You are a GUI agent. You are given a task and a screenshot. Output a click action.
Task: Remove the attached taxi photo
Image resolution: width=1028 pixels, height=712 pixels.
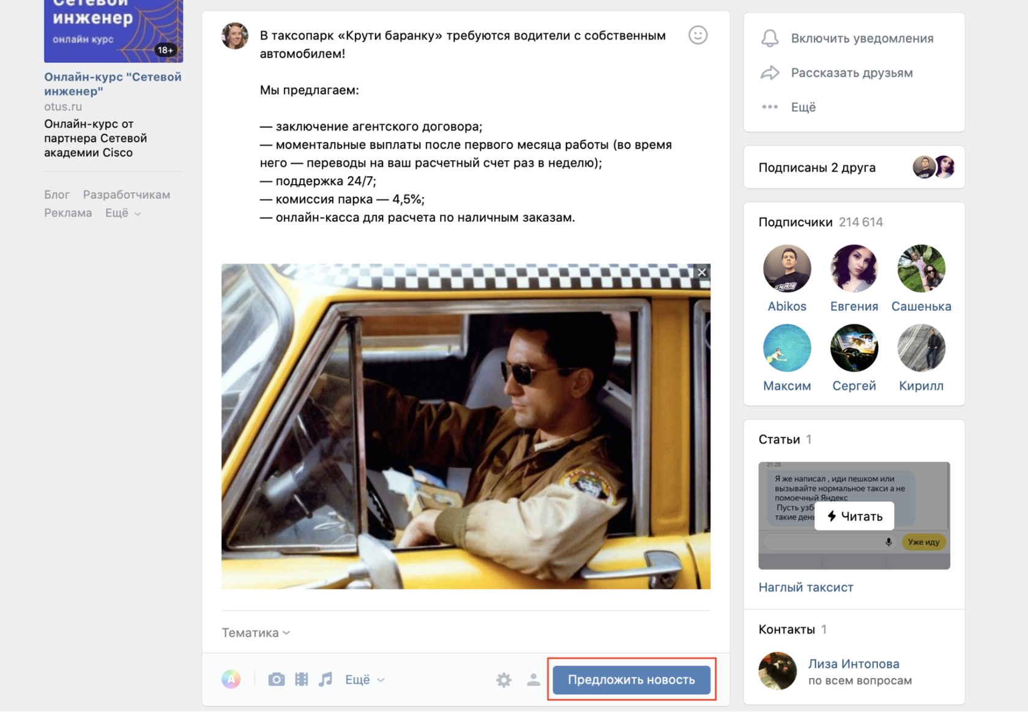point(702,273)
